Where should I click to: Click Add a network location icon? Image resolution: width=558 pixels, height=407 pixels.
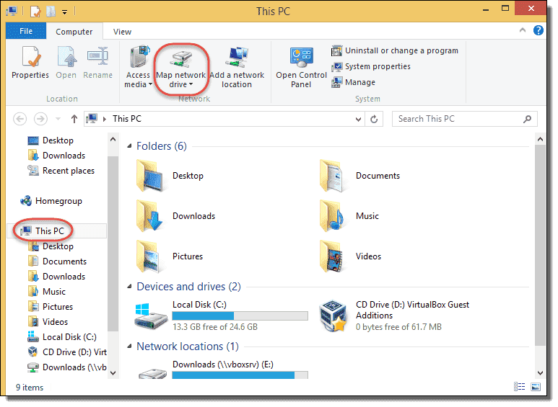(x=237, y=57)
